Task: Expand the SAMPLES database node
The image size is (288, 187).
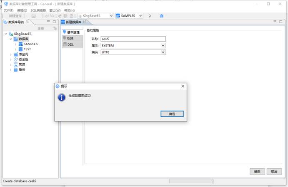Action: click(15, 44)
